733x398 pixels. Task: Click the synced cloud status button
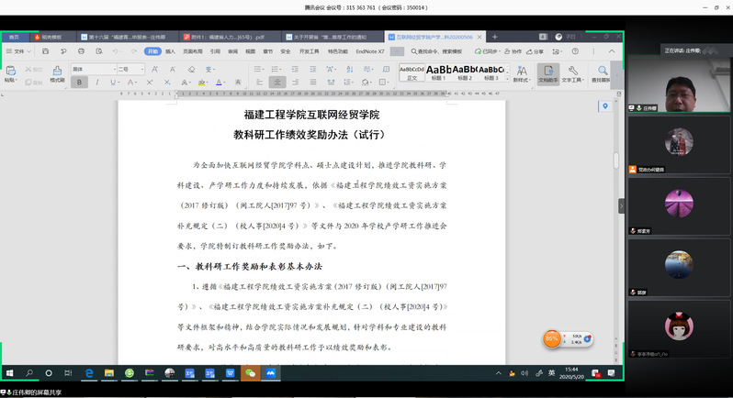[x=488, y=51]
